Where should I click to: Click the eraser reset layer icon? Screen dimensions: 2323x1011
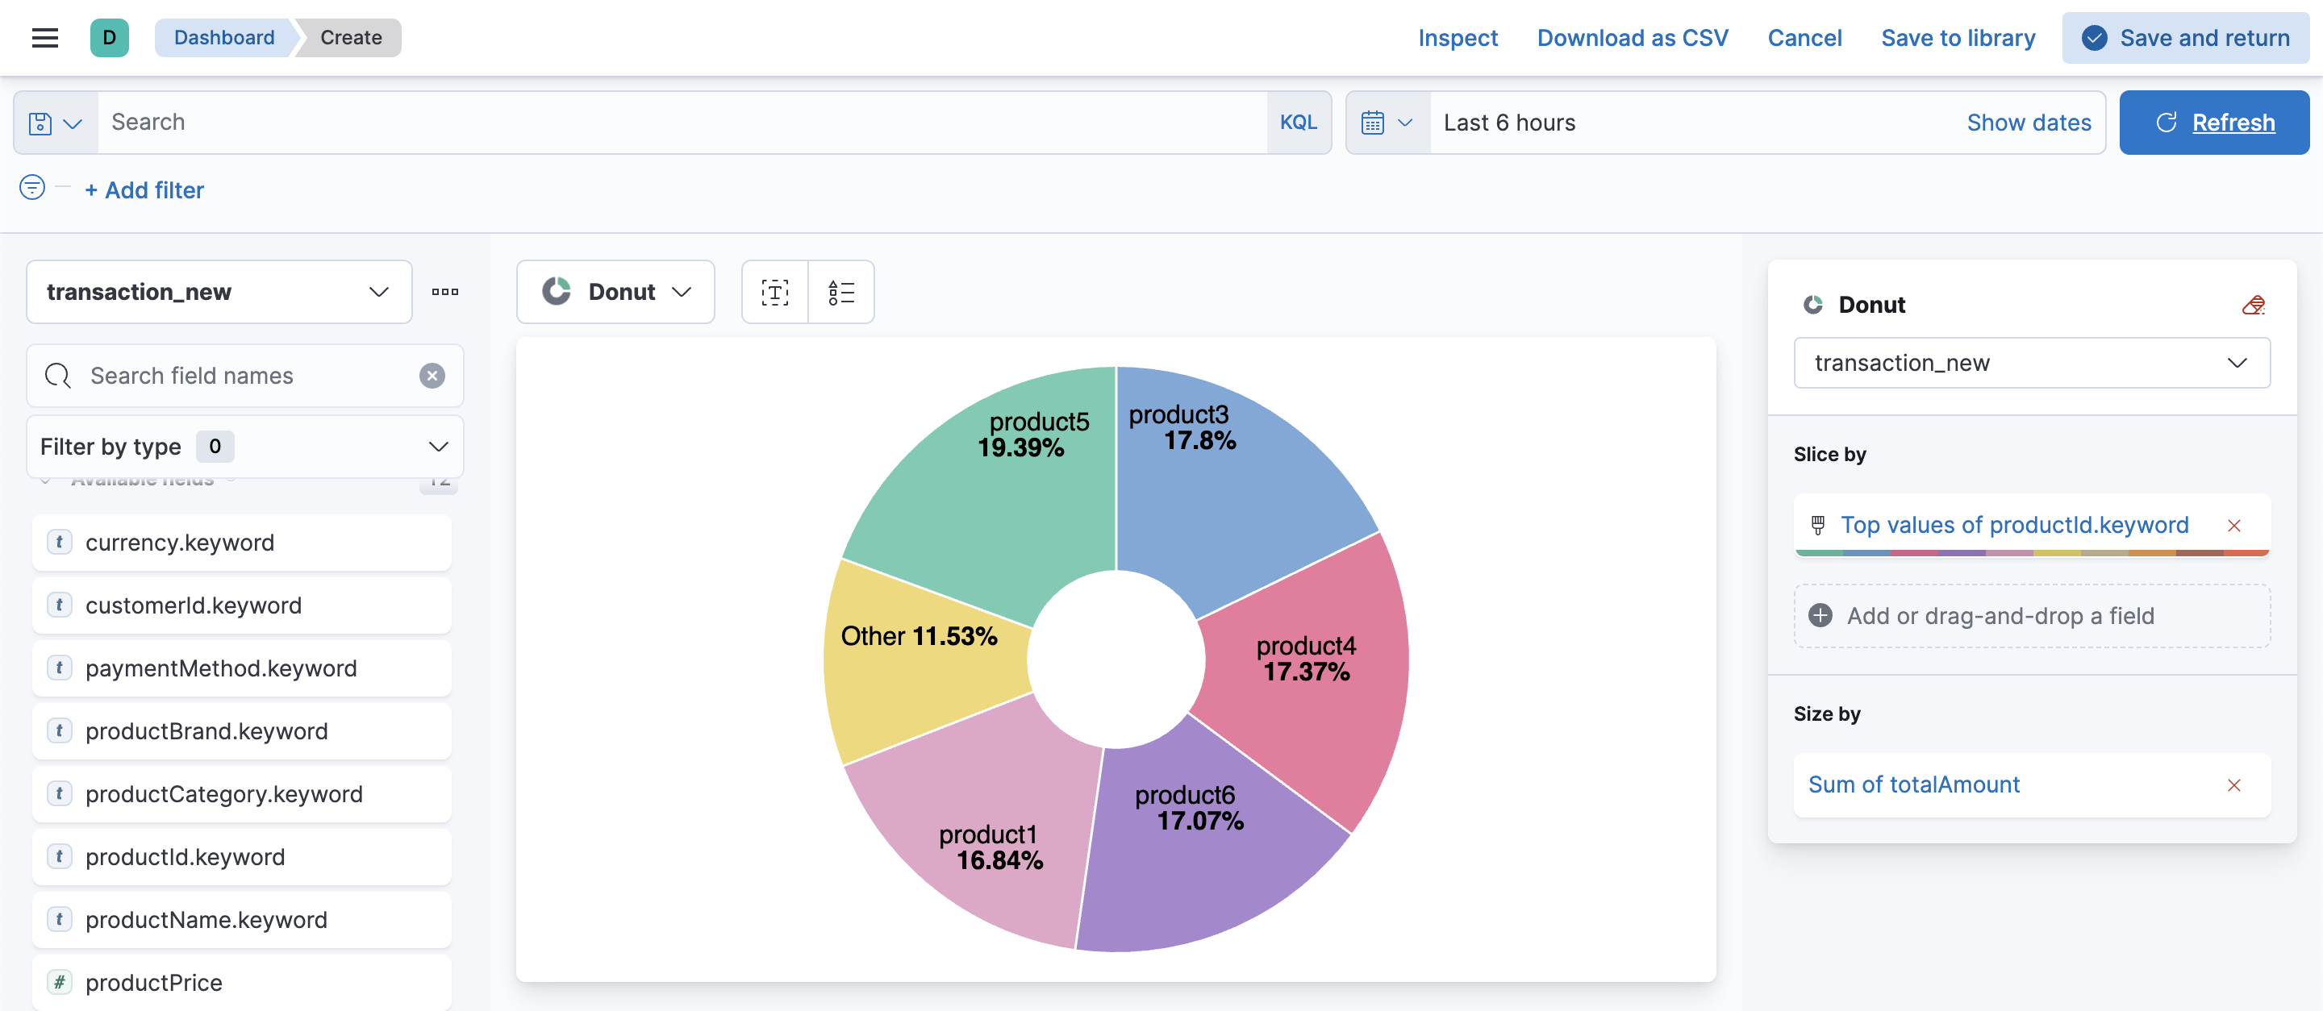click(2253, 306)
